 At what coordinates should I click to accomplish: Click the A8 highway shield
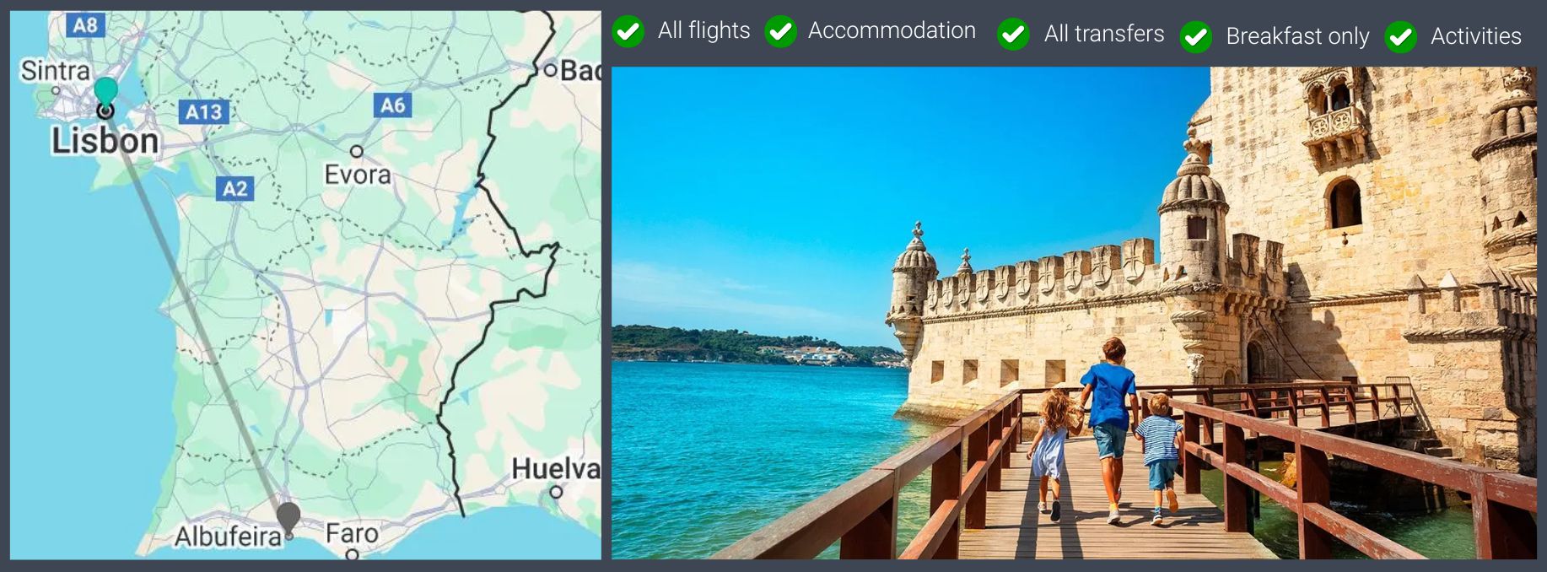click(85, 25)
